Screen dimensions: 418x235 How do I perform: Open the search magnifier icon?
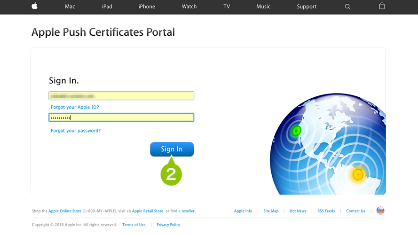pos(347,7)
